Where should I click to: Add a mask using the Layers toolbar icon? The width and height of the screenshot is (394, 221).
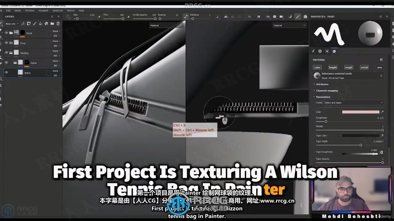click(x=29, y=24)
